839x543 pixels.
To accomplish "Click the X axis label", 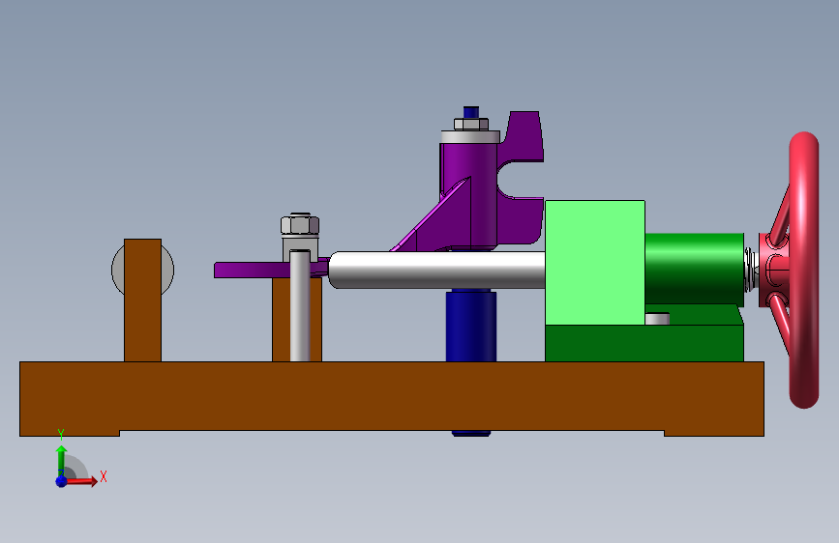I will point(104,476).
